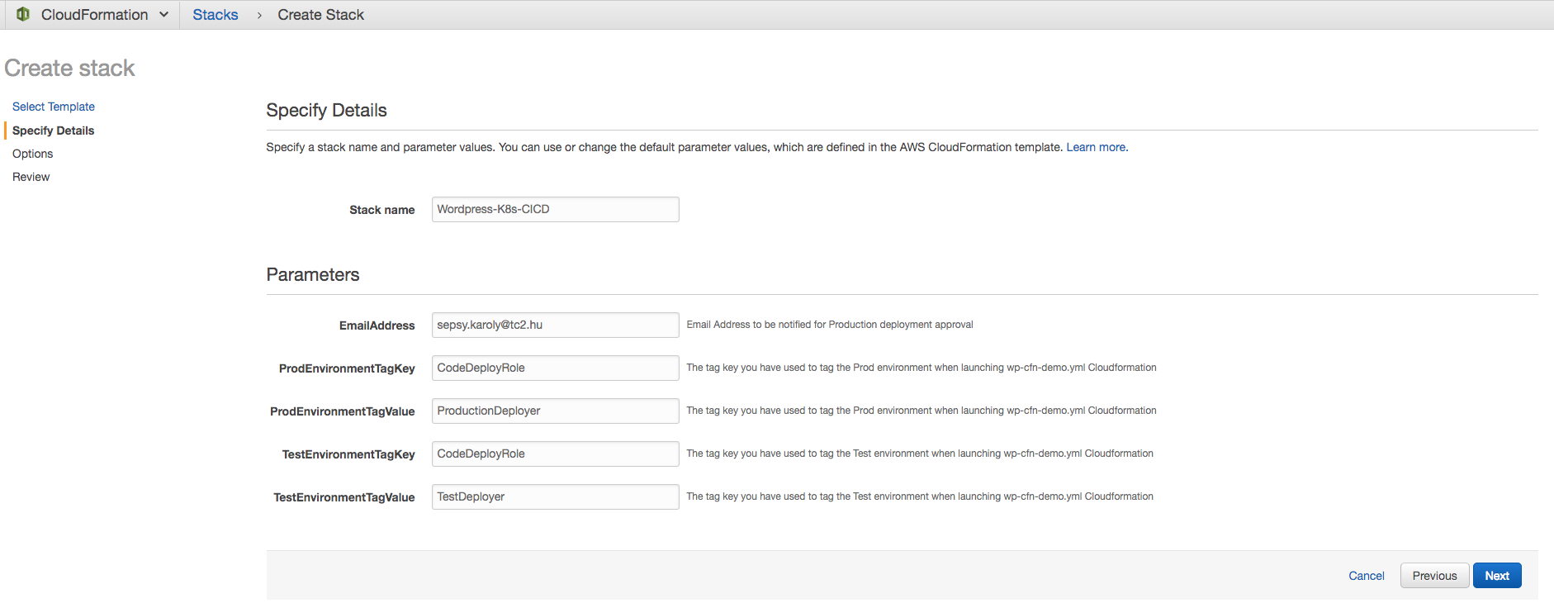Click the Create Stack breadcrumb text
This screenshot has width=1554, height=608.
pyautogui.click(x=320, y=15)
